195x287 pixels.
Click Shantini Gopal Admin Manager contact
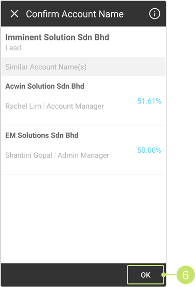click(57, 155)
